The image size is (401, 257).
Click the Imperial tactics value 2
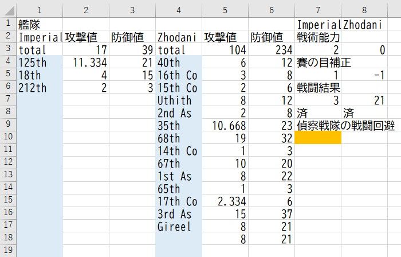318,49
